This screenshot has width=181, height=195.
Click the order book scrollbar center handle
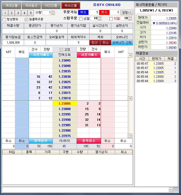pyautogui.click(x=130, y=98)
